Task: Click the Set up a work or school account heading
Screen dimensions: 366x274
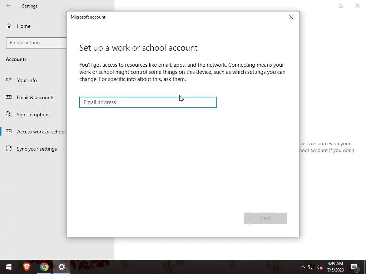Action: point(138,48)
